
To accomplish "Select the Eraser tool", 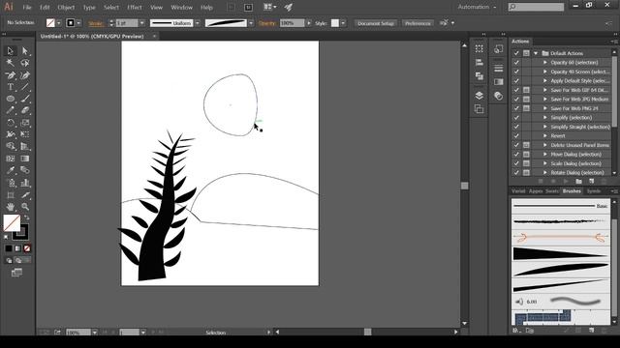I will [25, 110].
